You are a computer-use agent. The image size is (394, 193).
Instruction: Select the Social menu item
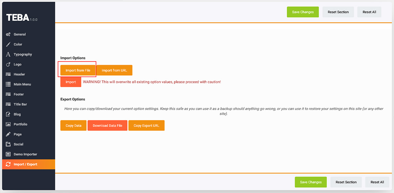[x=28, y=144]
